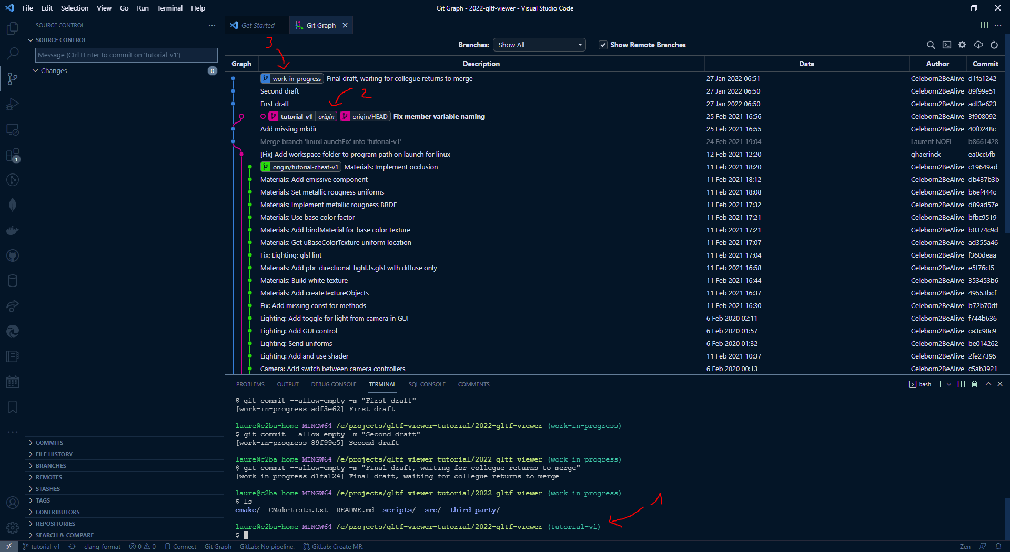Expand the CONTRIBUTORS section
The image size is (1010, 552).
(x=57, y=512)
